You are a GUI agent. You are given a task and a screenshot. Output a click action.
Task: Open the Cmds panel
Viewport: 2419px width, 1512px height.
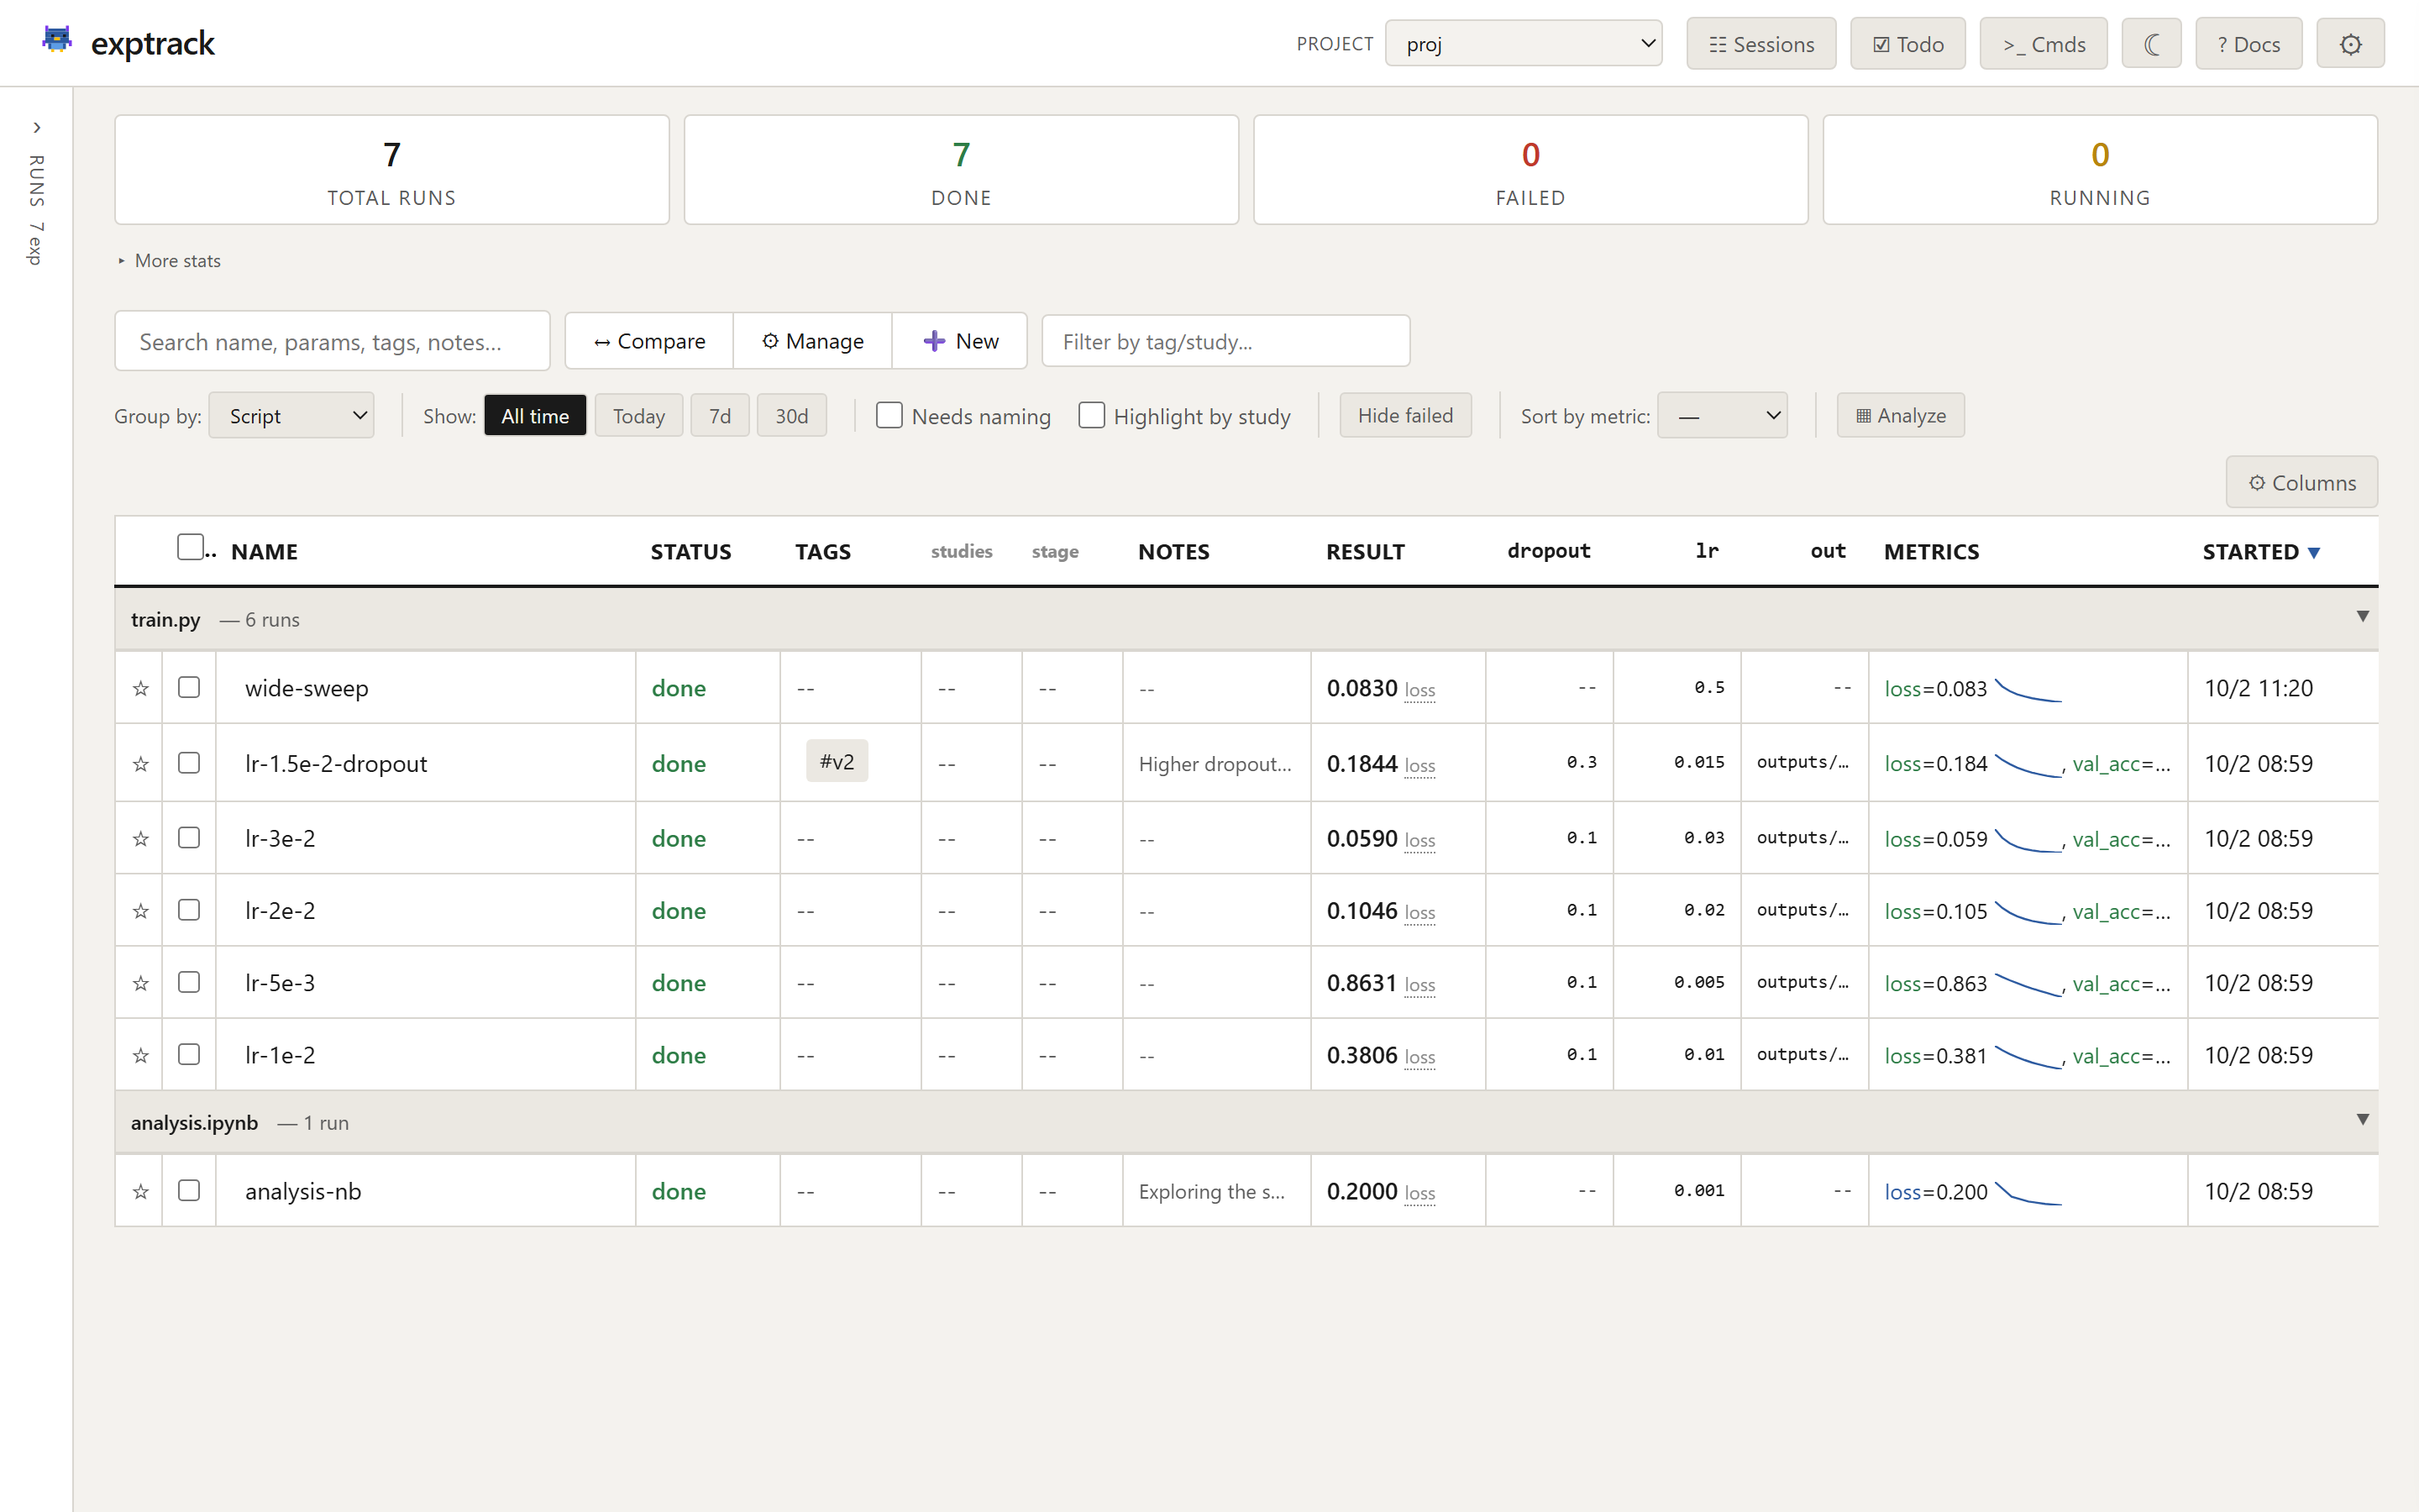[2044, 44]
